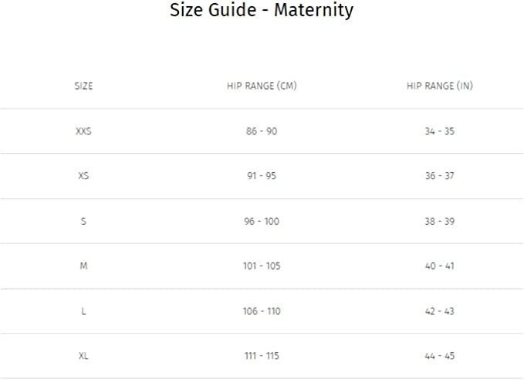This screenshot has width=524, height=380.
Task: Select the 96 - 100 cm value
Action: [262, 221]
